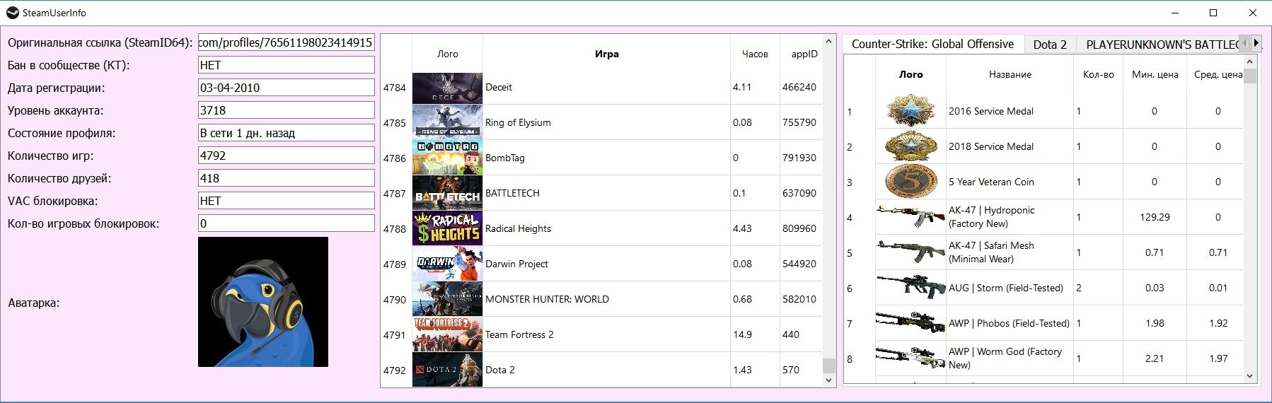Screen dimensions: 1272x403
Task: Click the AK-47 Hydroponic weapon image
Action: [x=911, y=216]
